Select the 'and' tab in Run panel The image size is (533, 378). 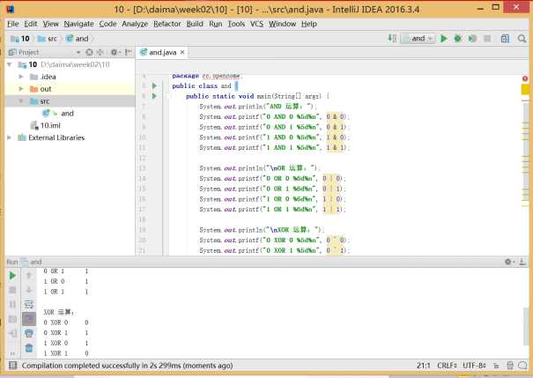click(x=31, y=262)
